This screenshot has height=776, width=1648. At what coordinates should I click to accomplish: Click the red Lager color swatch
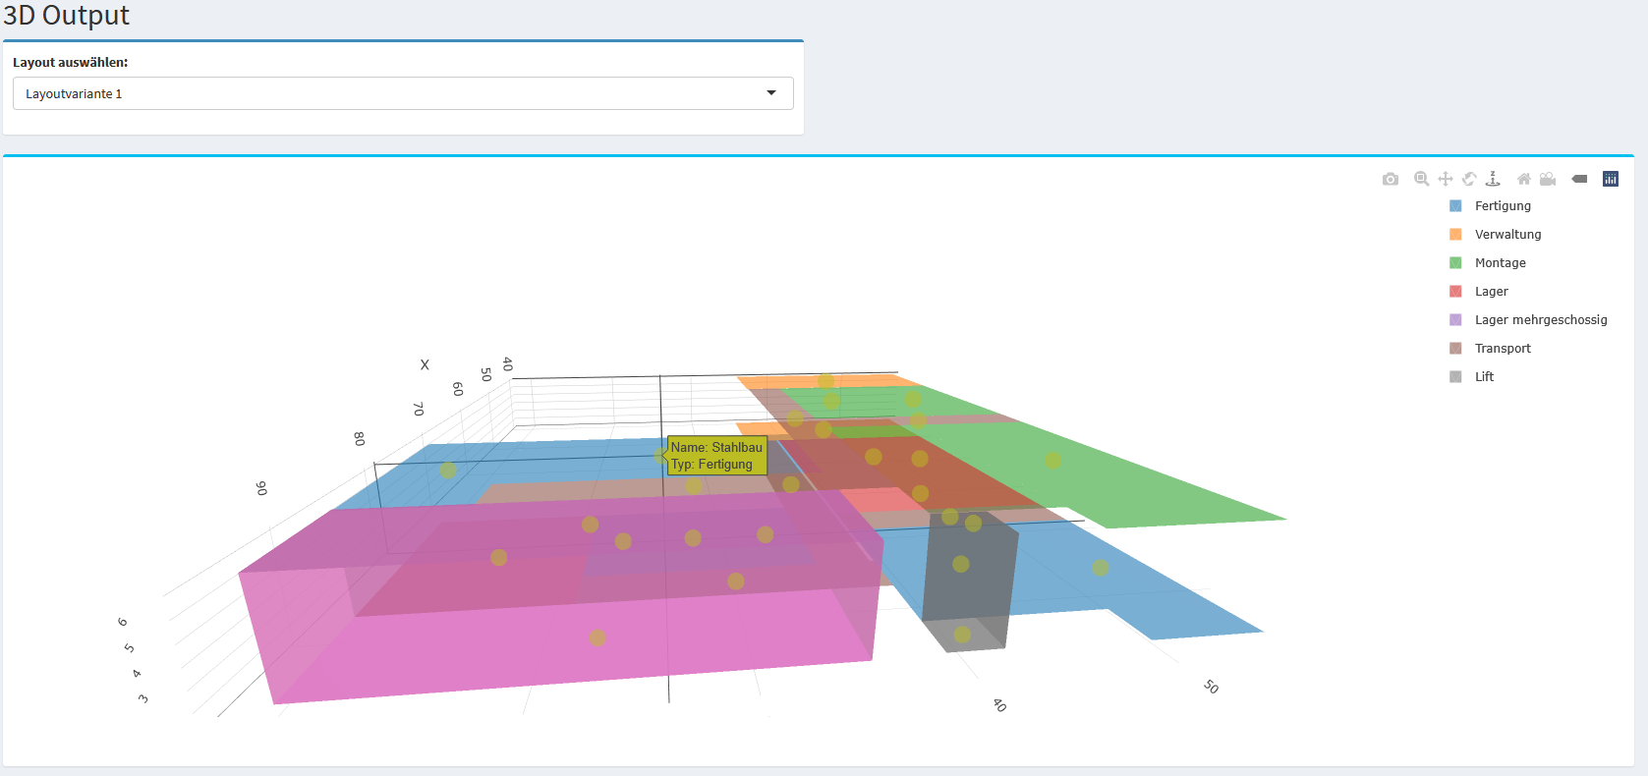point(1455,292)
